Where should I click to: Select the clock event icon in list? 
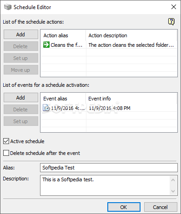46,108
